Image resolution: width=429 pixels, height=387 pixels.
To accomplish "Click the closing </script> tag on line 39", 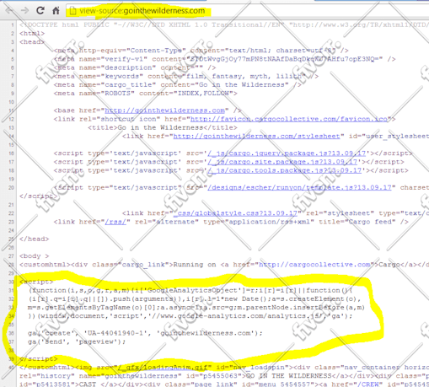I will 39,359.
